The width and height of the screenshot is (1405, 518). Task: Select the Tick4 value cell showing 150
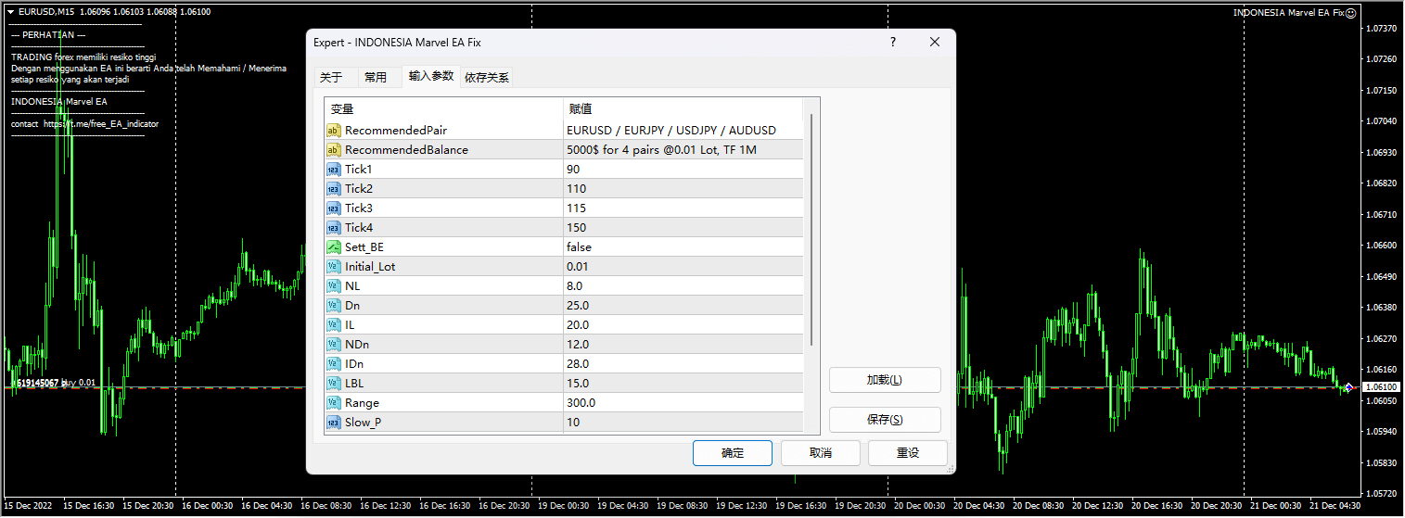point(683,228)
